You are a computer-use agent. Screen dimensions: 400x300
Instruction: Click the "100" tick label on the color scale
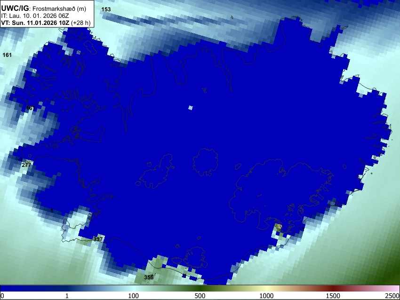(x=134, y=296)
